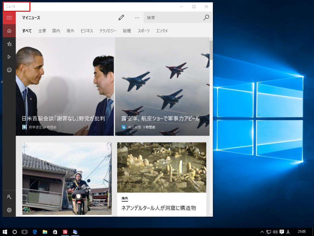
Task: Open File Explorer from the taskbar
Action: click(45, 232)
